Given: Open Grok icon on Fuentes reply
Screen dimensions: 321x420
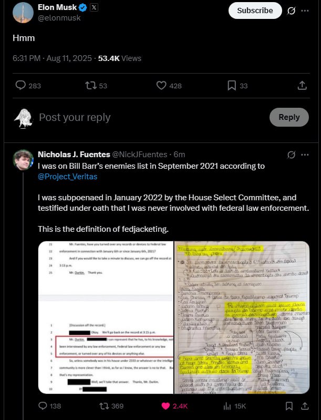Looking at the screenshot, I should tap(291, 155).
